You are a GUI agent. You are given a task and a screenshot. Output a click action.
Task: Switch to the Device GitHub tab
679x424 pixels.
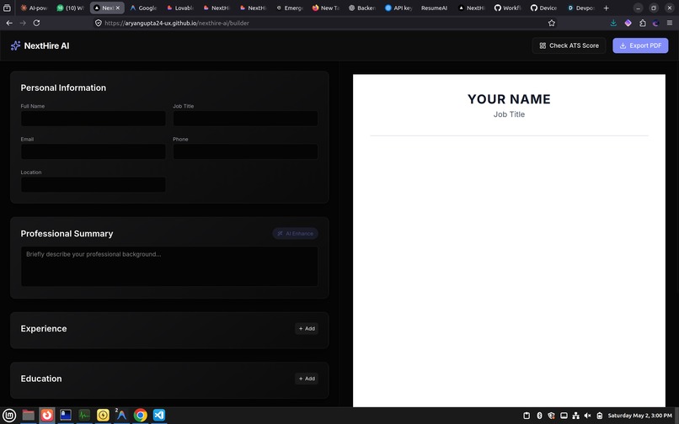click(x=544, y=8)
